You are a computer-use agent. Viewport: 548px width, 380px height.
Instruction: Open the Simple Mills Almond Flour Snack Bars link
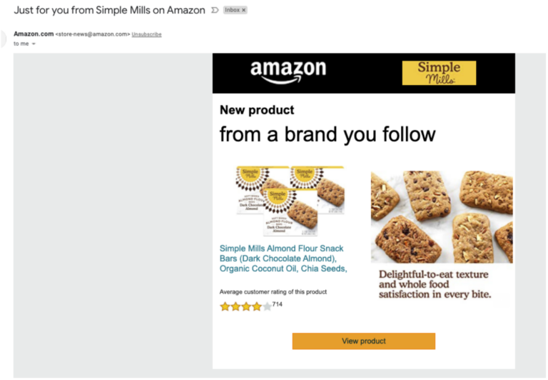pyautogui.click(x=283, y=259)
